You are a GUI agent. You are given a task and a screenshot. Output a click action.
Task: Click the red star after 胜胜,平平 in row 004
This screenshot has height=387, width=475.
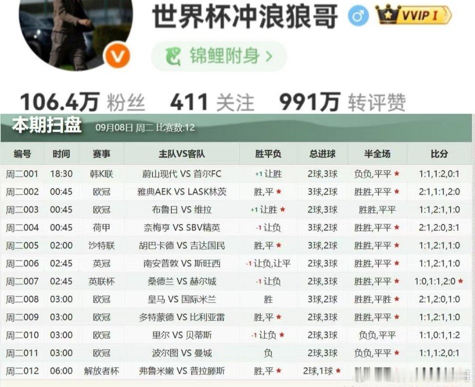(396, 227)
